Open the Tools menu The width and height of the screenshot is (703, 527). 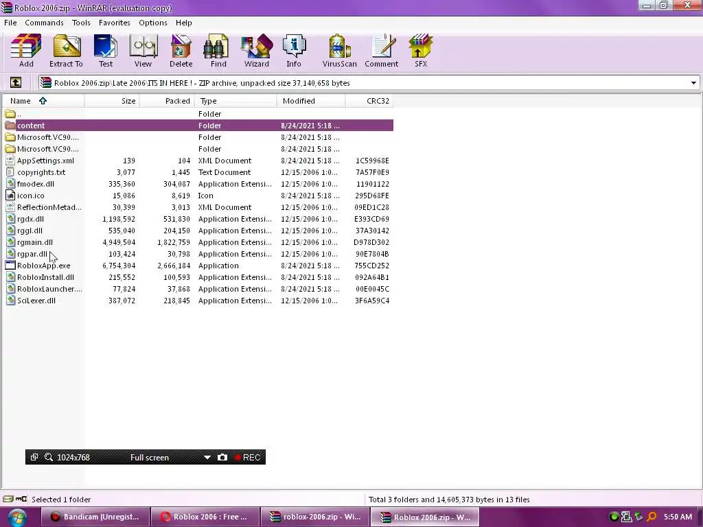tap(81, 23)
